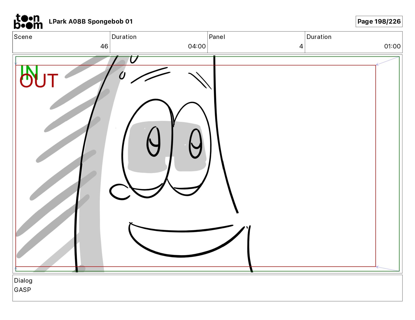The image size is (415, 320).
Task: Click the 'Scene' header label
Action: [x=23, y=37]
